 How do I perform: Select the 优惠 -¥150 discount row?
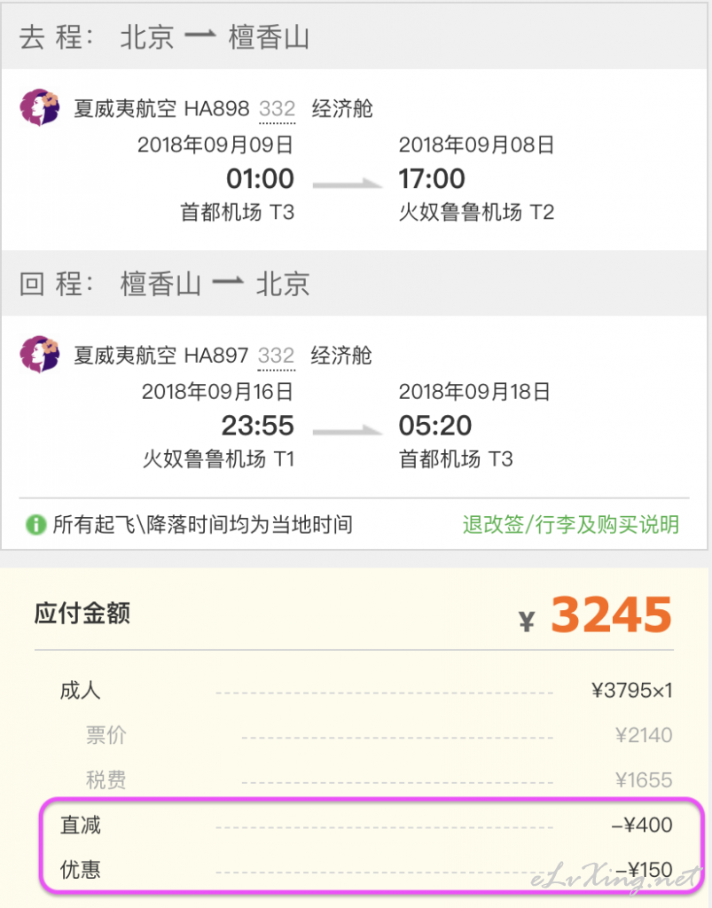(x=366, y=870)
